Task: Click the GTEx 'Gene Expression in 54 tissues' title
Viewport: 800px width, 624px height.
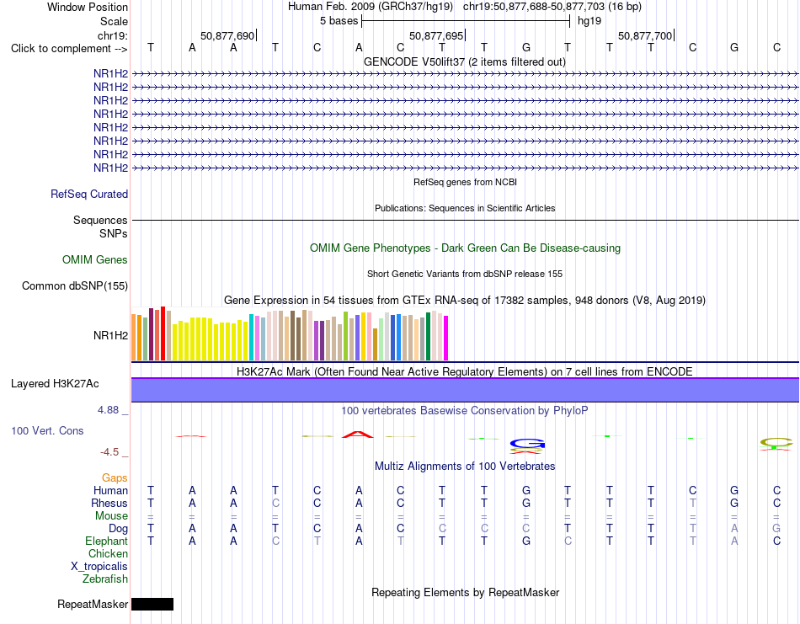Action: click(465, 300)
